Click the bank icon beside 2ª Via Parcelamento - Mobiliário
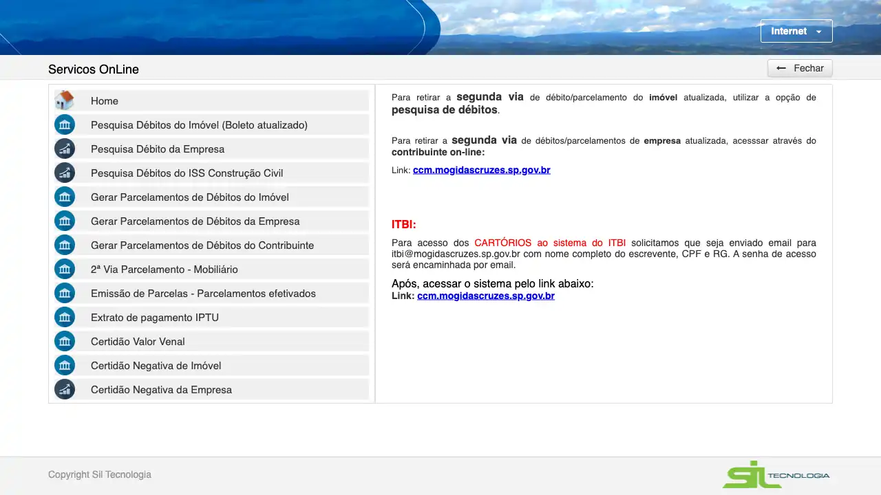Viewport: 881px width, 495px height. click(x=65, y=269)
